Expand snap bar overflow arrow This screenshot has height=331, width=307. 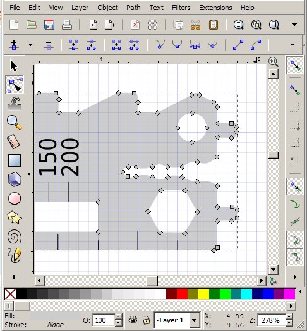coord(295,277)
